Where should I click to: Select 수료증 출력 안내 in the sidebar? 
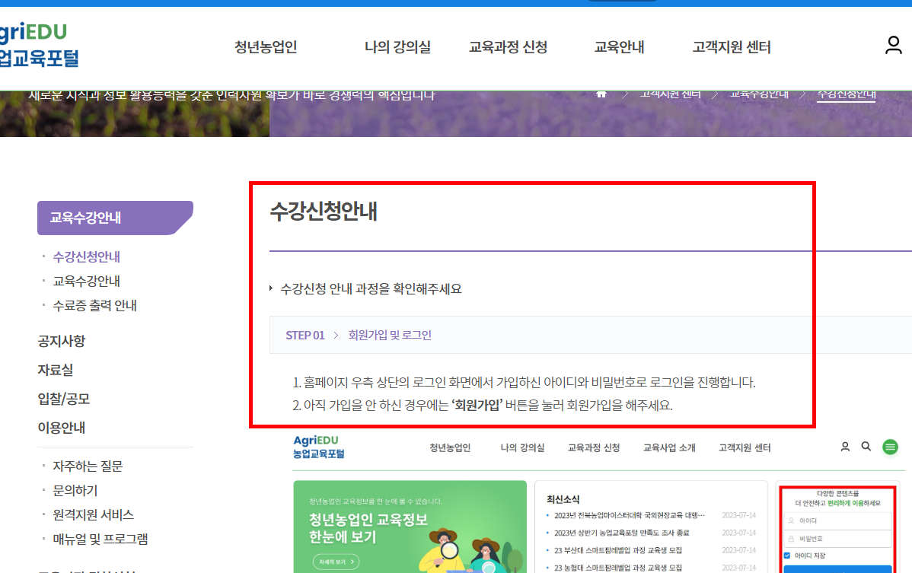click(93, 304)
